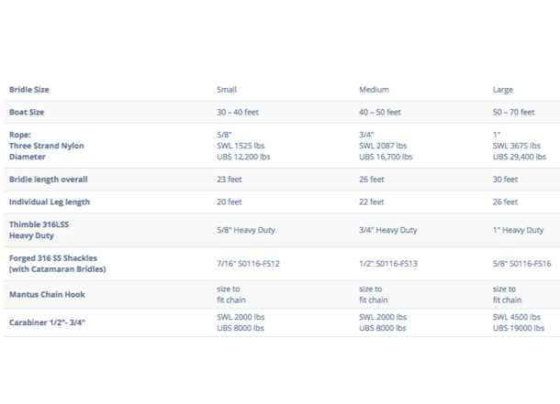Click the SWL 4500 lbs carabiner value
The height and width of the screenshot is (404, 560).
(x=517, y=317)
